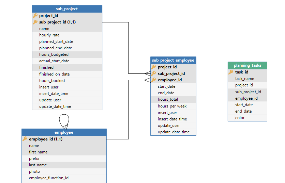This screenshot has height=183, width=285.
Task: Select hourly_rate column in sub_project
Action: point(49,35)
